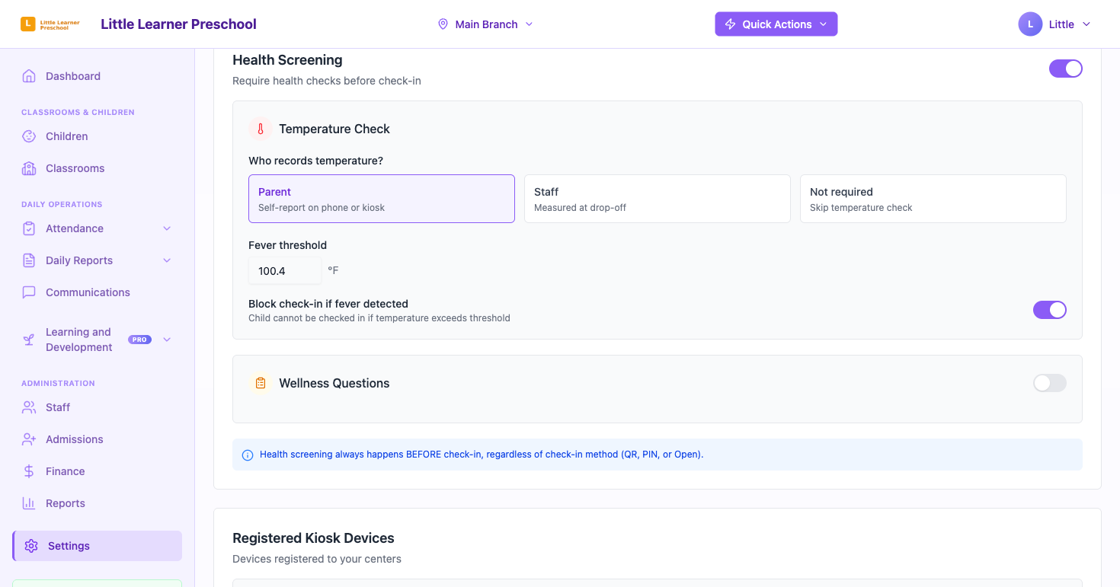
Task: Navigate to Admissions
Action: 98,439
